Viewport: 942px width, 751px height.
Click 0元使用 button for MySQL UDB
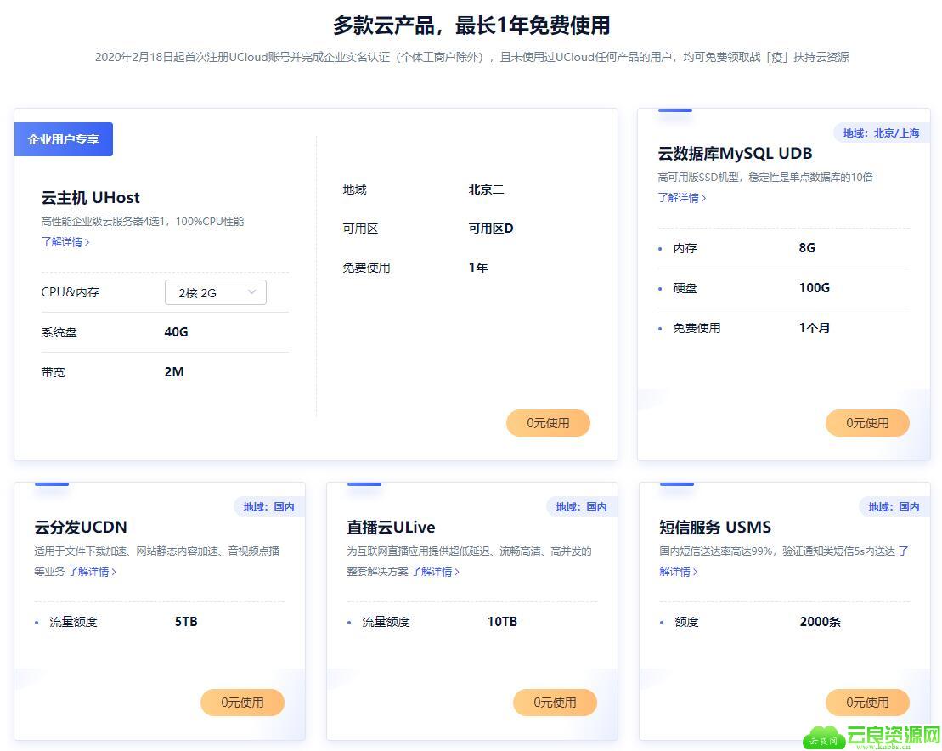coord(867,423)
